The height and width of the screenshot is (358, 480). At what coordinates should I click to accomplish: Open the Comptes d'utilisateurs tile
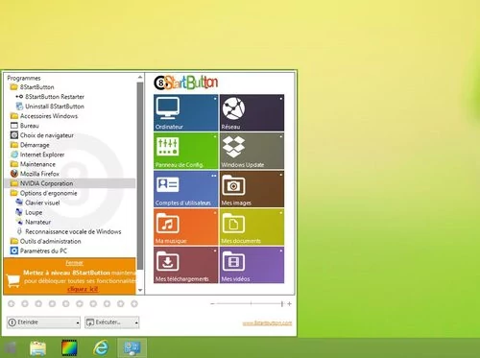click(185, 189)
